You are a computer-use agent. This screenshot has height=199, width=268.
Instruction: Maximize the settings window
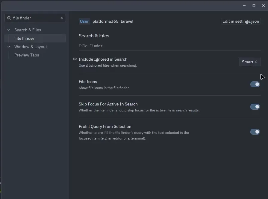[x=254, y=6]
